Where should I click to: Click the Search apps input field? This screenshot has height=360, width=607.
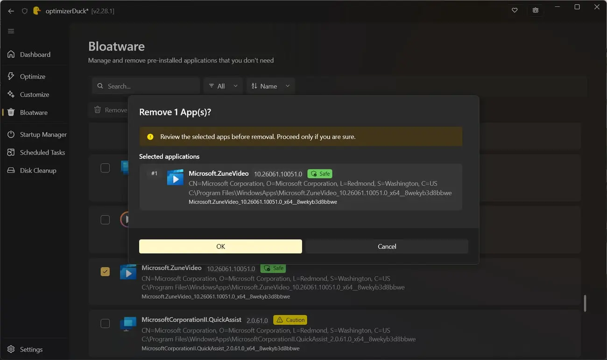146,86
